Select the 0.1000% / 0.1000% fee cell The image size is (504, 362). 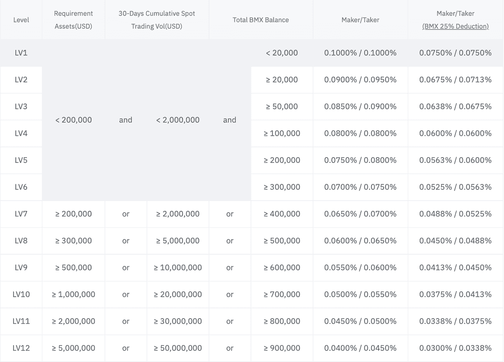click(359, 53)
